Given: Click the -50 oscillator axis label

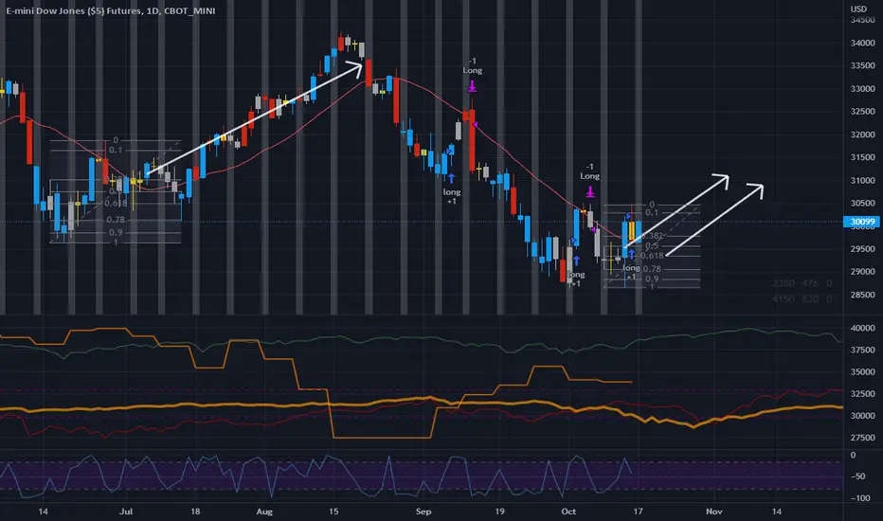Looking at the screenshot, I should (857, 476).
